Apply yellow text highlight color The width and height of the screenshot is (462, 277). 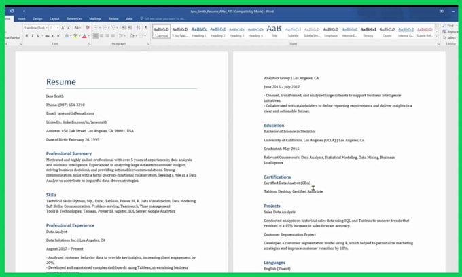[75, 36]
